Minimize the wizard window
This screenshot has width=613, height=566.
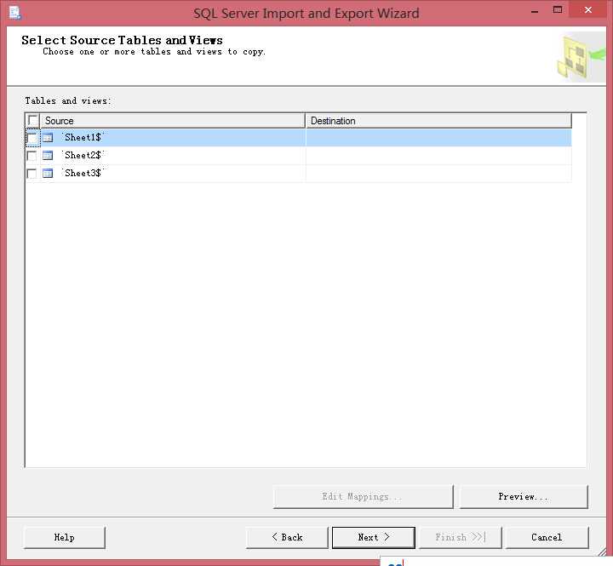click(x=535, y=11)
